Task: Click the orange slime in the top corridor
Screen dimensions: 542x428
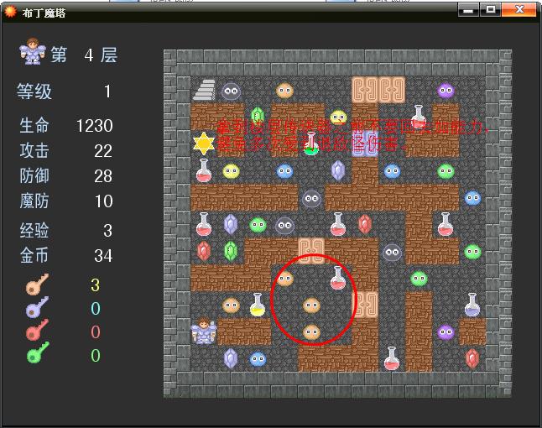Action: click(284, 91)
